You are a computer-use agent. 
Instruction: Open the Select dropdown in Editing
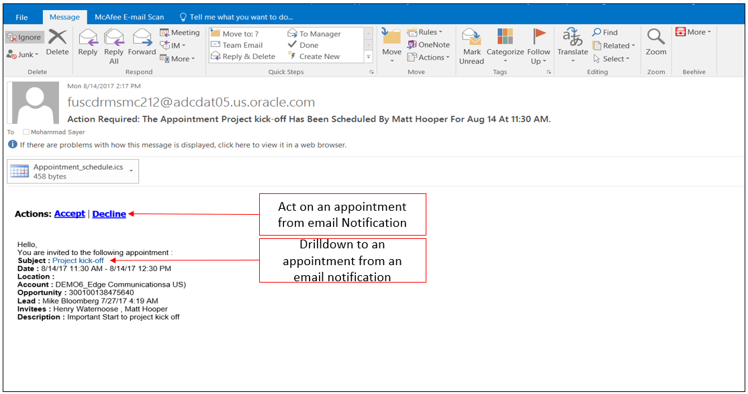tap(612, 58)
